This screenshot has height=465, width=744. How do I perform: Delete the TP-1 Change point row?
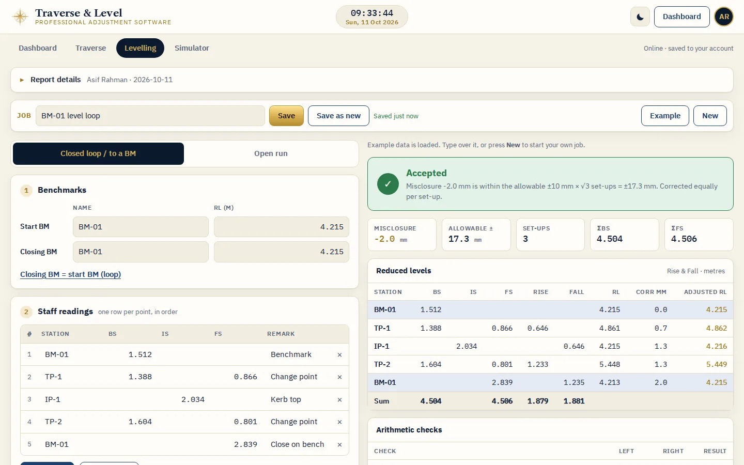[x=339, y=377]
